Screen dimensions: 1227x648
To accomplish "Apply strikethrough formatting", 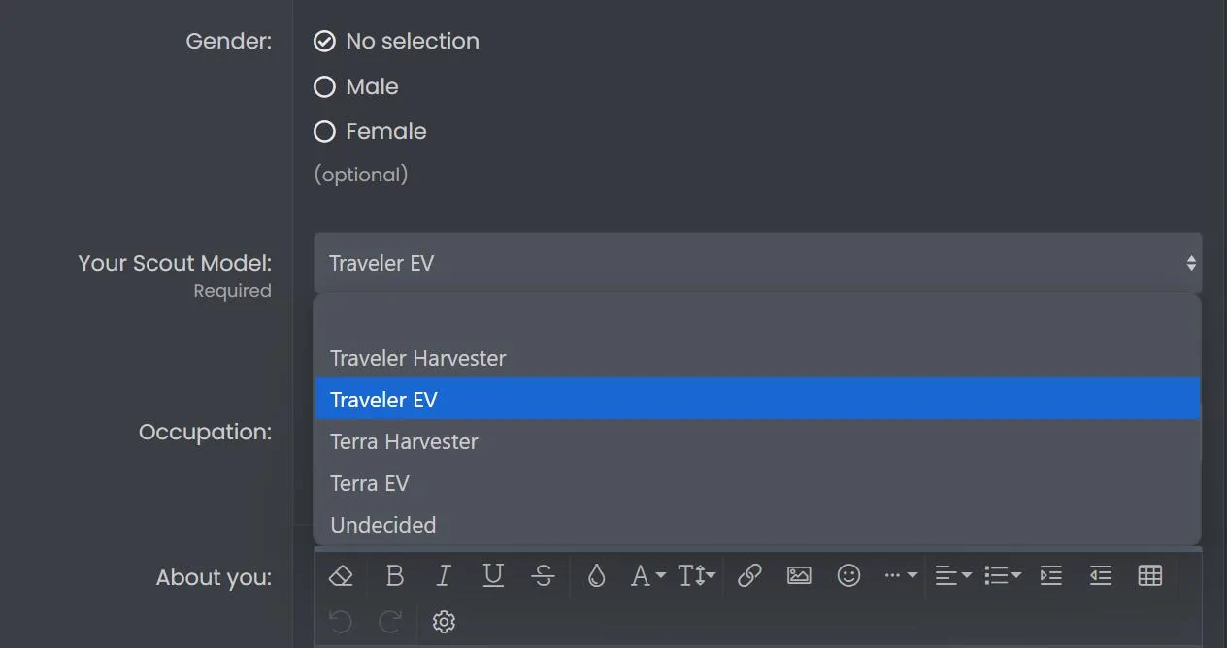I will point(543,575).
